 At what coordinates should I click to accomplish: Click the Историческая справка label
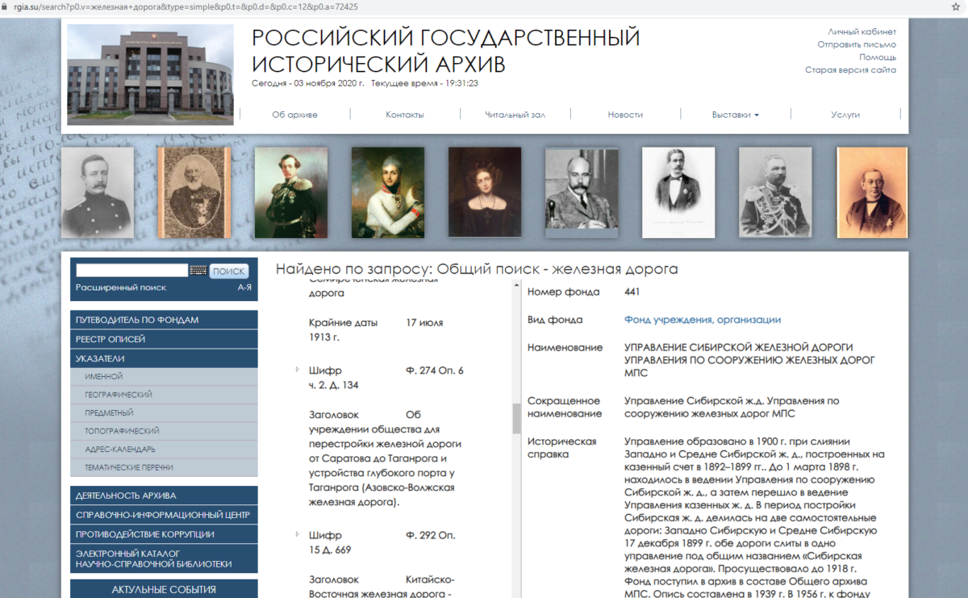click(x=562, y=448)
